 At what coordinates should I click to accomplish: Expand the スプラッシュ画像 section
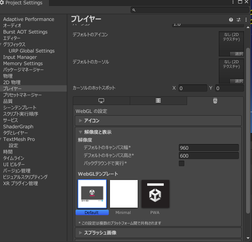point(158,233)
